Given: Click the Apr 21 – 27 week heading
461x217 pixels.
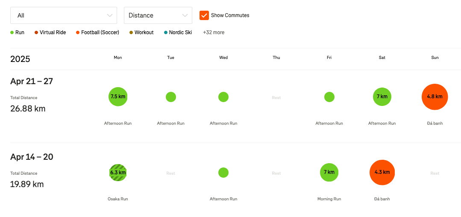Looking at the screenshot, I should tap(32, 81).
